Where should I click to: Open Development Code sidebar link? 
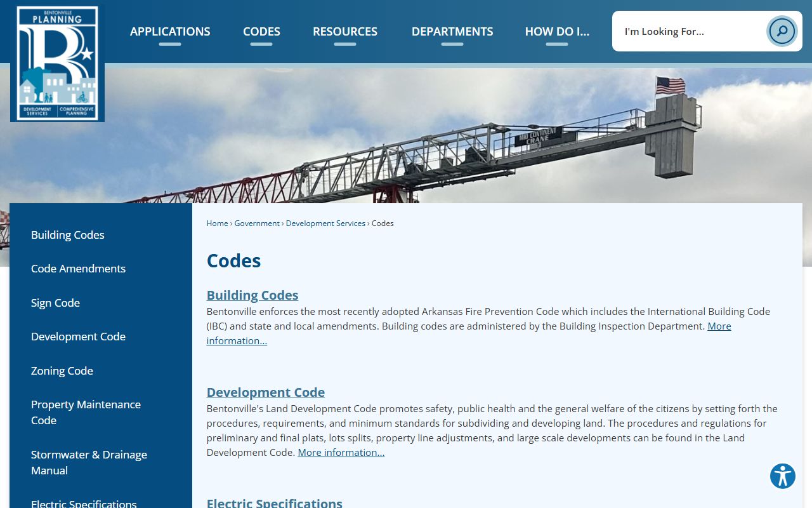pos(78,337)
